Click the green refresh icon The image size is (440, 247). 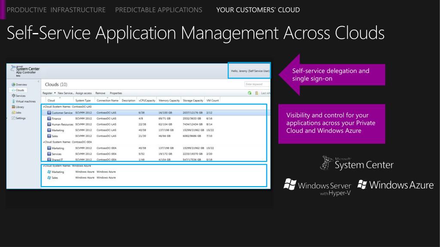pos(250,93)
